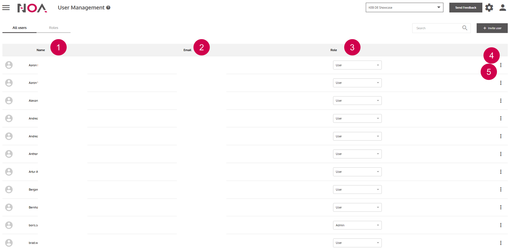
Task: Open three-dot menu for boris row
Action: point(501,225)
